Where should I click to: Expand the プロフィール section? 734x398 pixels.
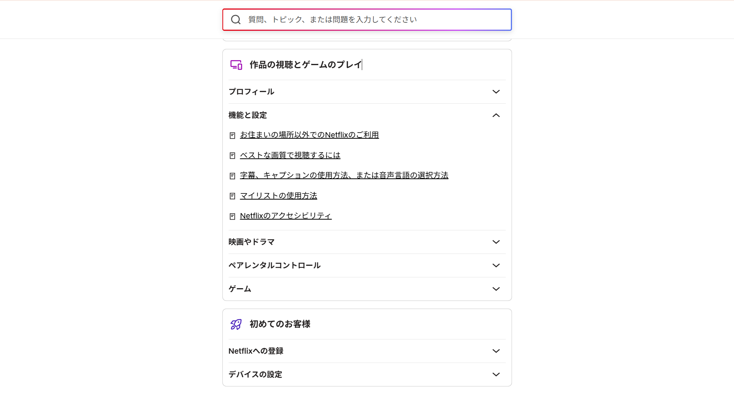click(x=496, y=92)
